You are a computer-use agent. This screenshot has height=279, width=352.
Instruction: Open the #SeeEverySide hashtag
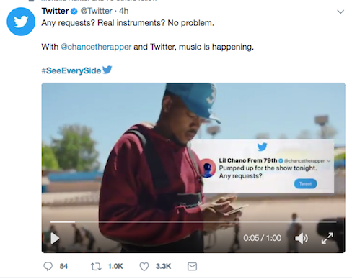coord(71,70)
